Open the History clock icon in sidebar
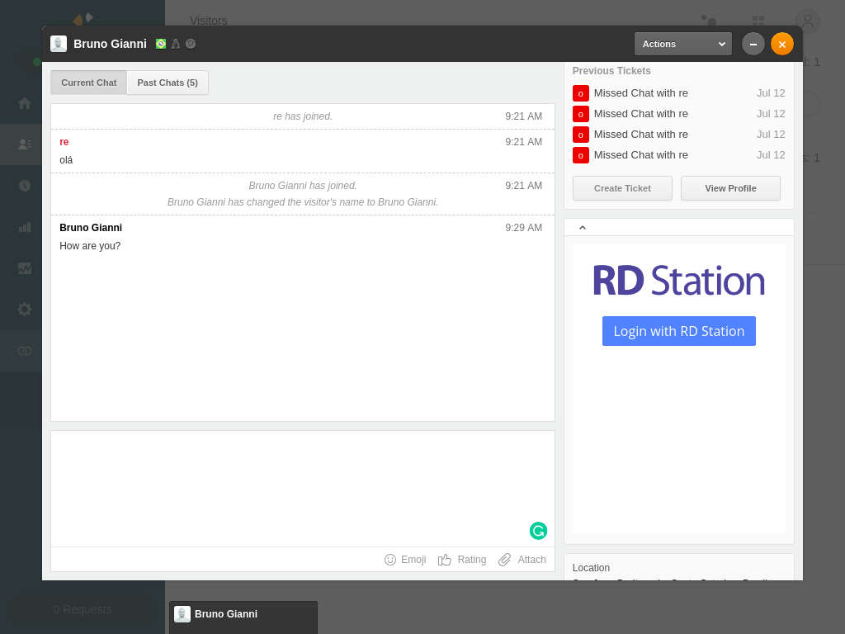This screenshot has width=845, height=634. tap(24, 186)
